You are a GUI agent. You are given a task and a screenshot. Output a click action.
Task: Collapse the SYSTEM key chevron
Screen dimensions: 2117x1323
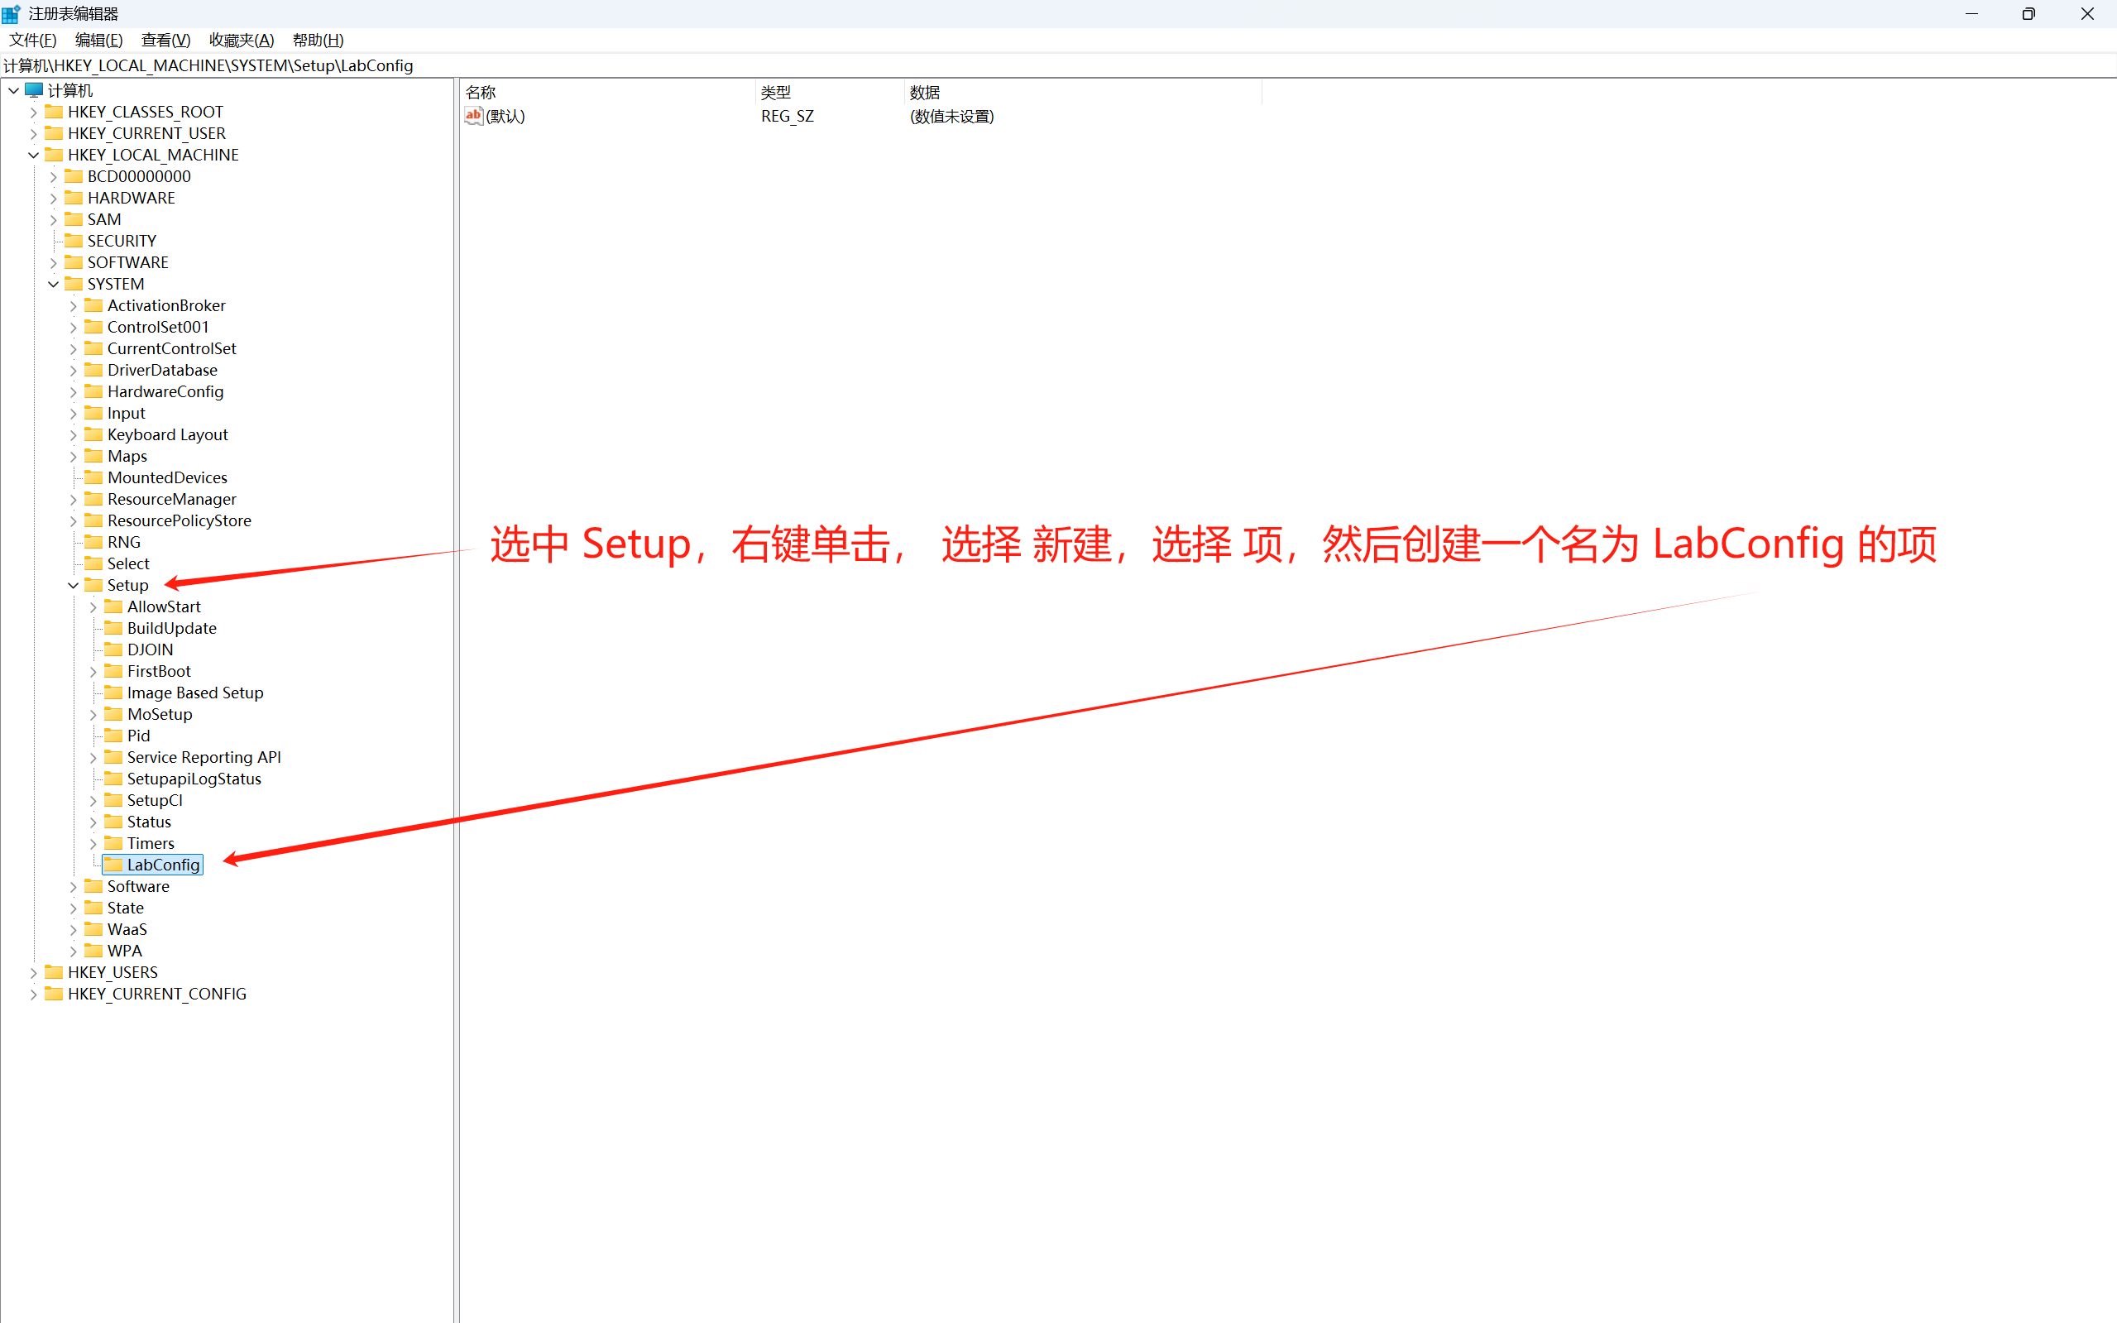click(x=54, y=285)
